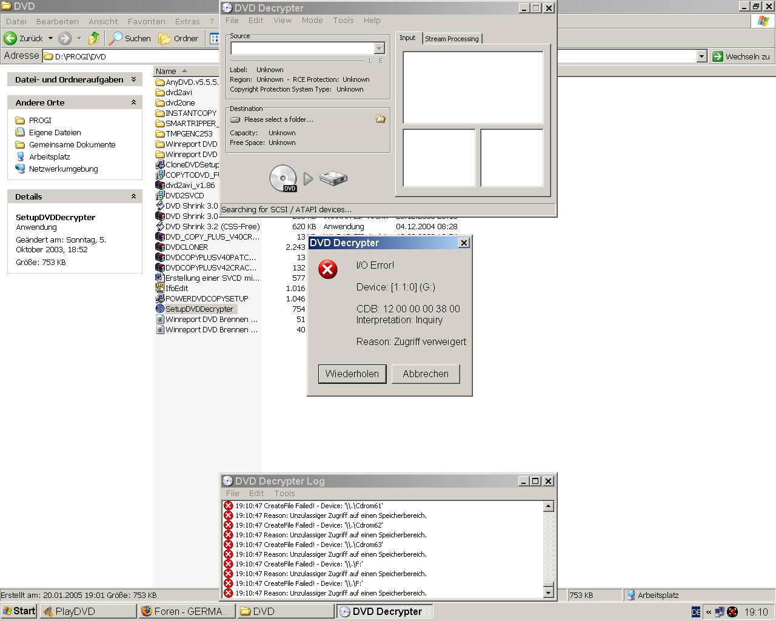Open the View menu in DVD Decrypter
The image size is (776, 621).
pos(283,20)
